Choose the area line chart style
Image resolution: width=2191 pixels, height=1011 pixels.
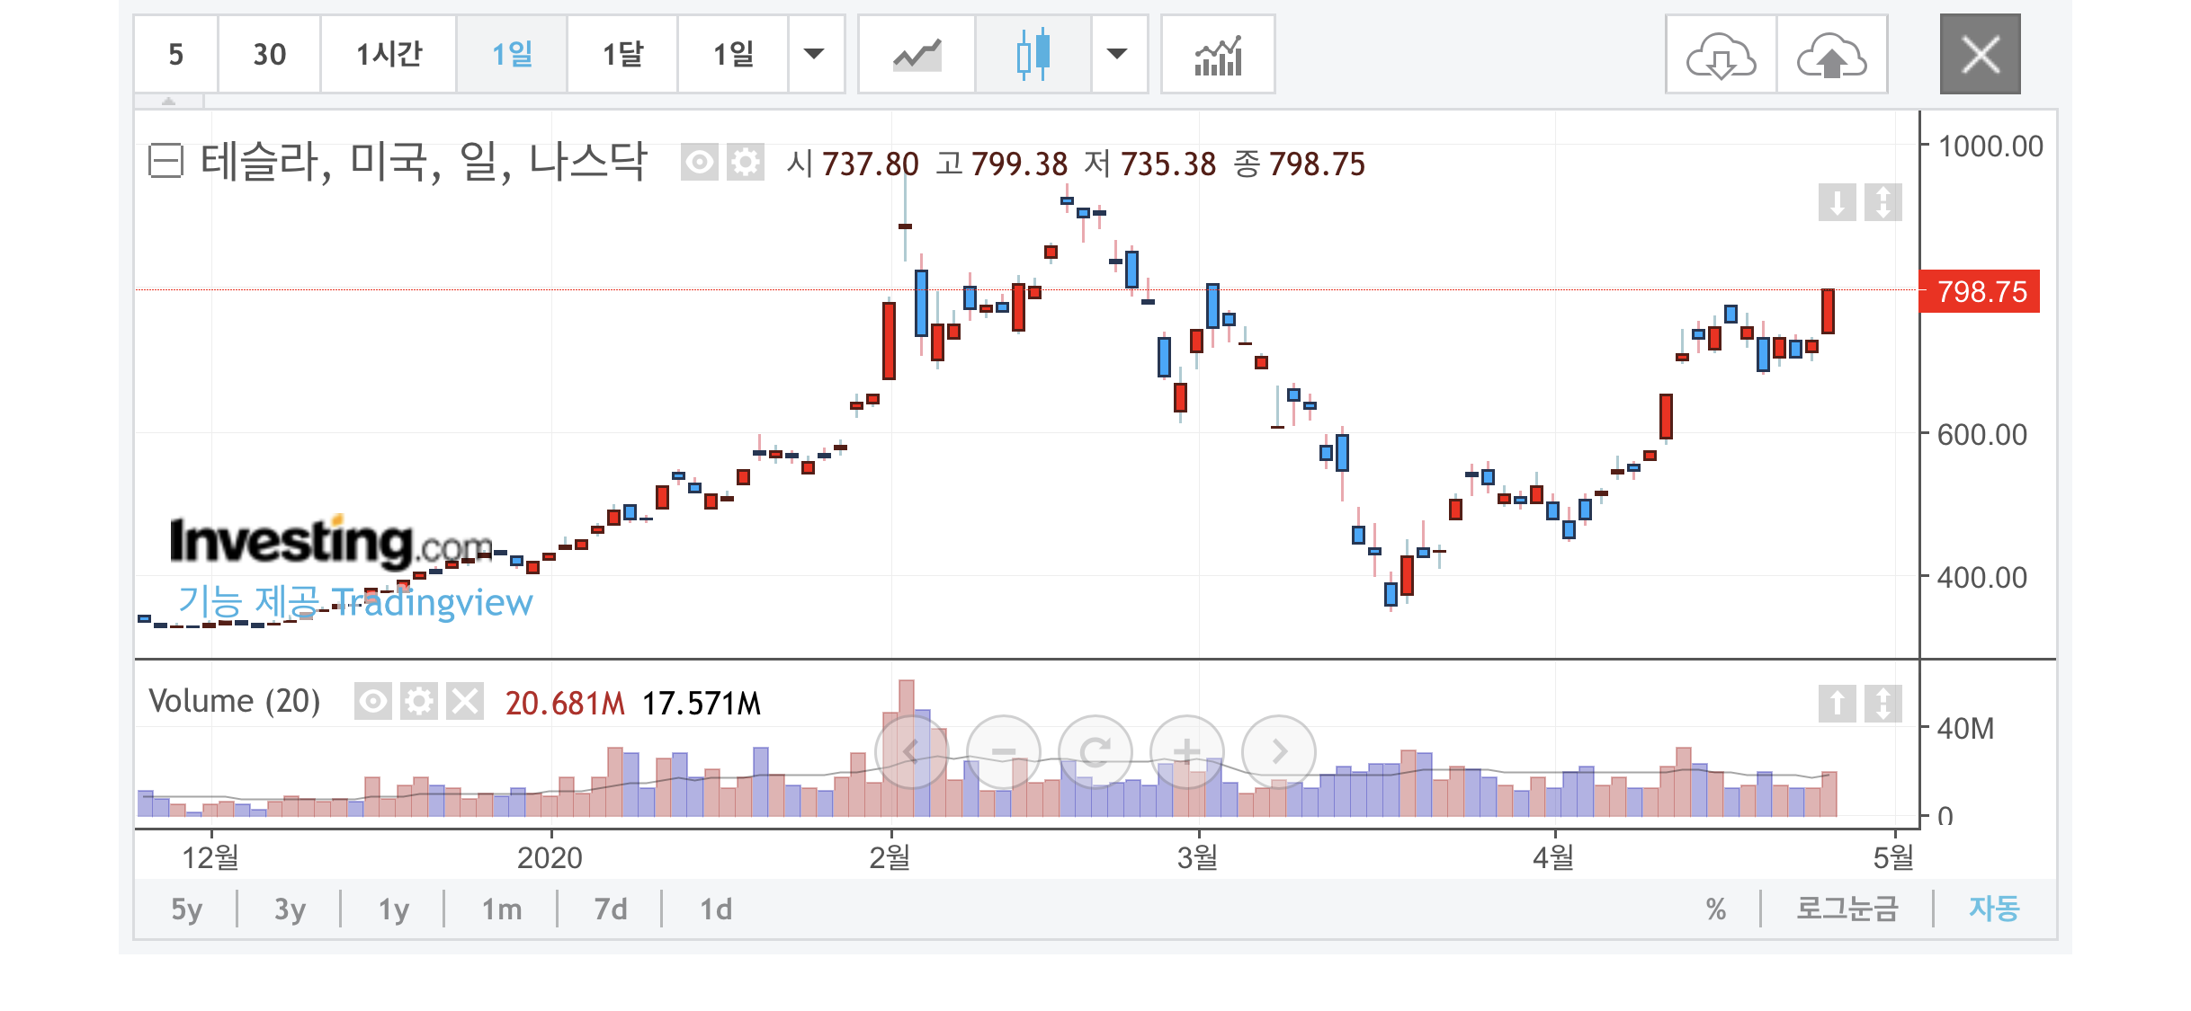coord(917,54)
